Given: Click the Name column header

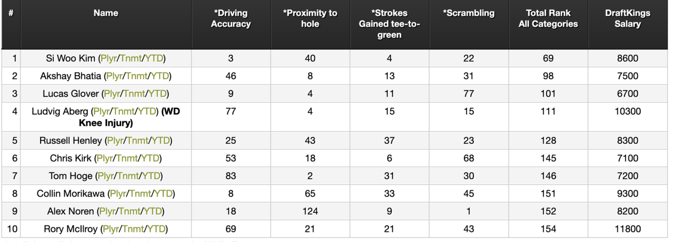Looking at the screenshot, I should 106,14.
